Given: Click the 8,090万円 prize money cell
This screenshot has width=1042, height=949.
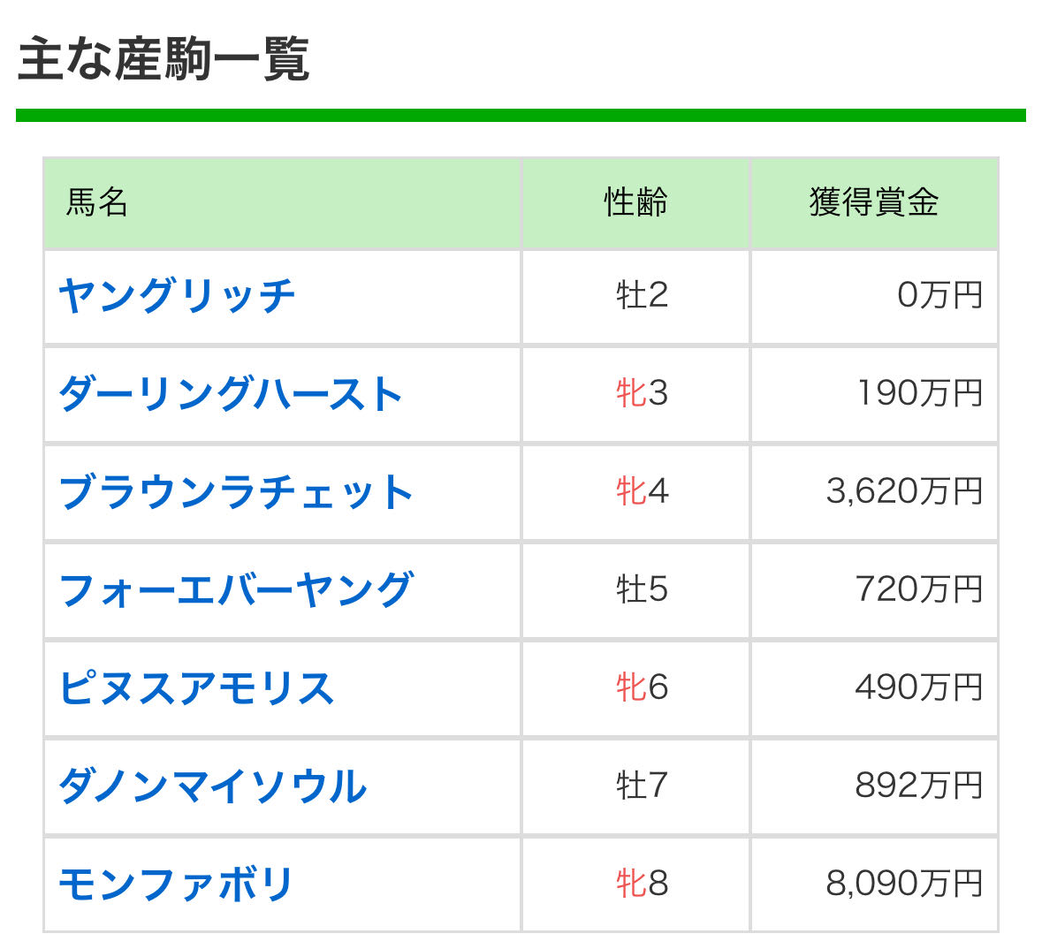Looking at the screenshot, I should (x=903, y=884).
